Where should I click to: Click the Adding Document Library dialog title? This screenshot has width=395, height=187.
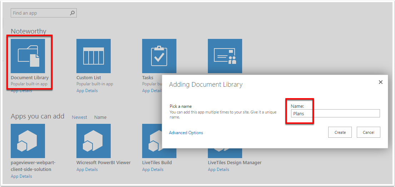(206, 84)
